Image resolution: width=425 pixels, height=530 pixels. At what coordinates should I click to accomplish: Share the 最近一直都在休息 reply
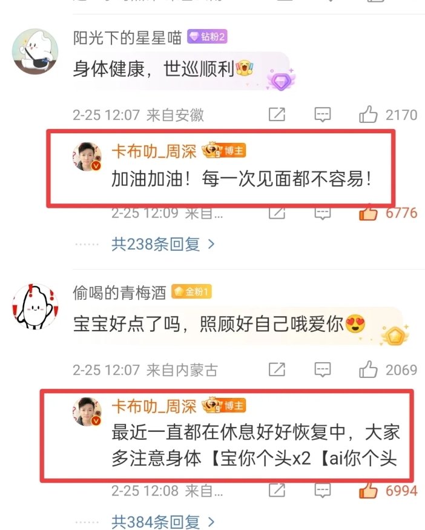(x=277, y=491)
